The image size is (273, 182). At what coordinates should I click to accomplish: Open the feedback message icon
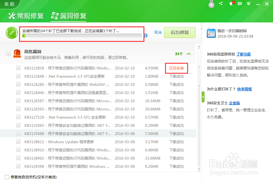coord(239,4)
